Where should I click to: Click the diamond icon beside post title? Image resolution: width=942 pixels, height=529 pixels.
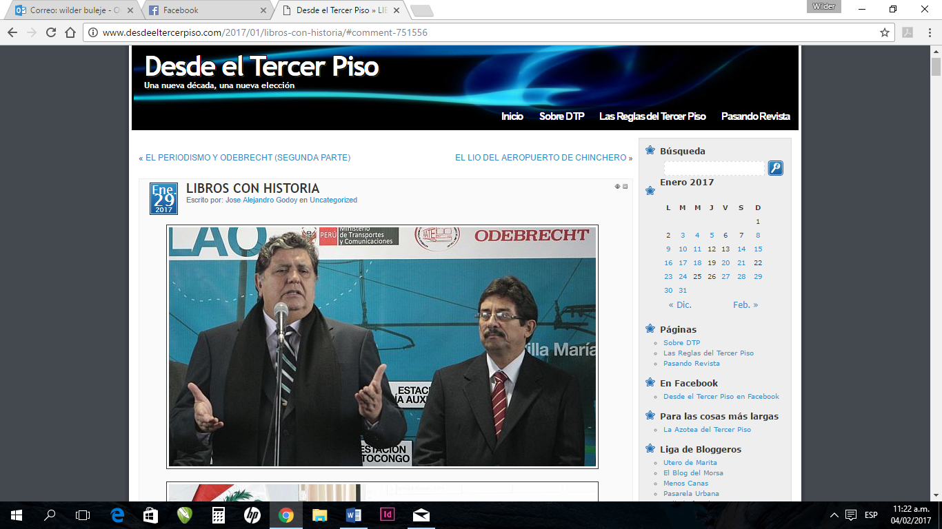click(618, 186)
